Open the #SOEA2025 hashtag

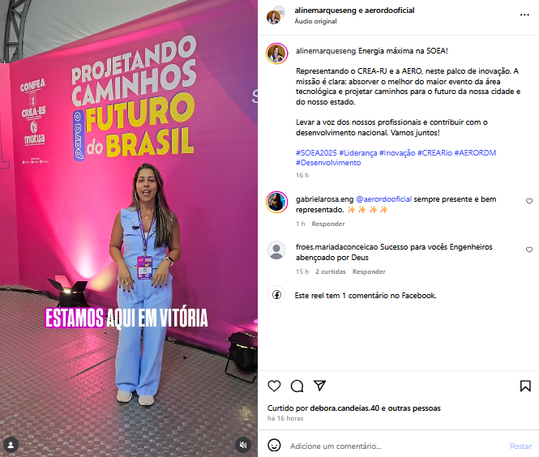tap(316, 152)
